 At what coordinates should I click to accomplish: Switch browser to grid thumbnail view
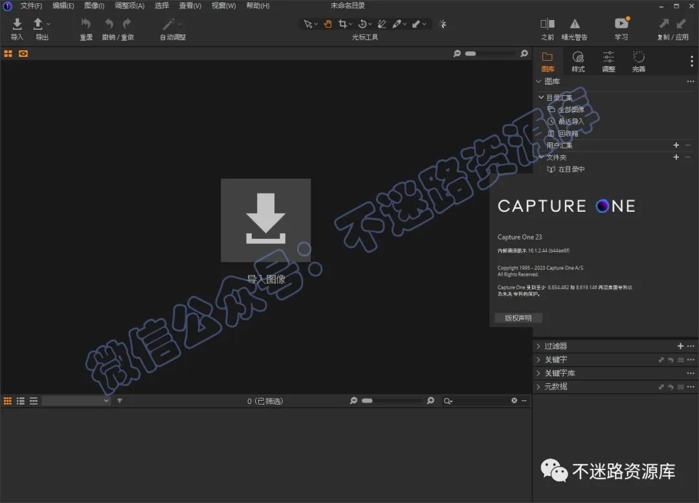8,401
